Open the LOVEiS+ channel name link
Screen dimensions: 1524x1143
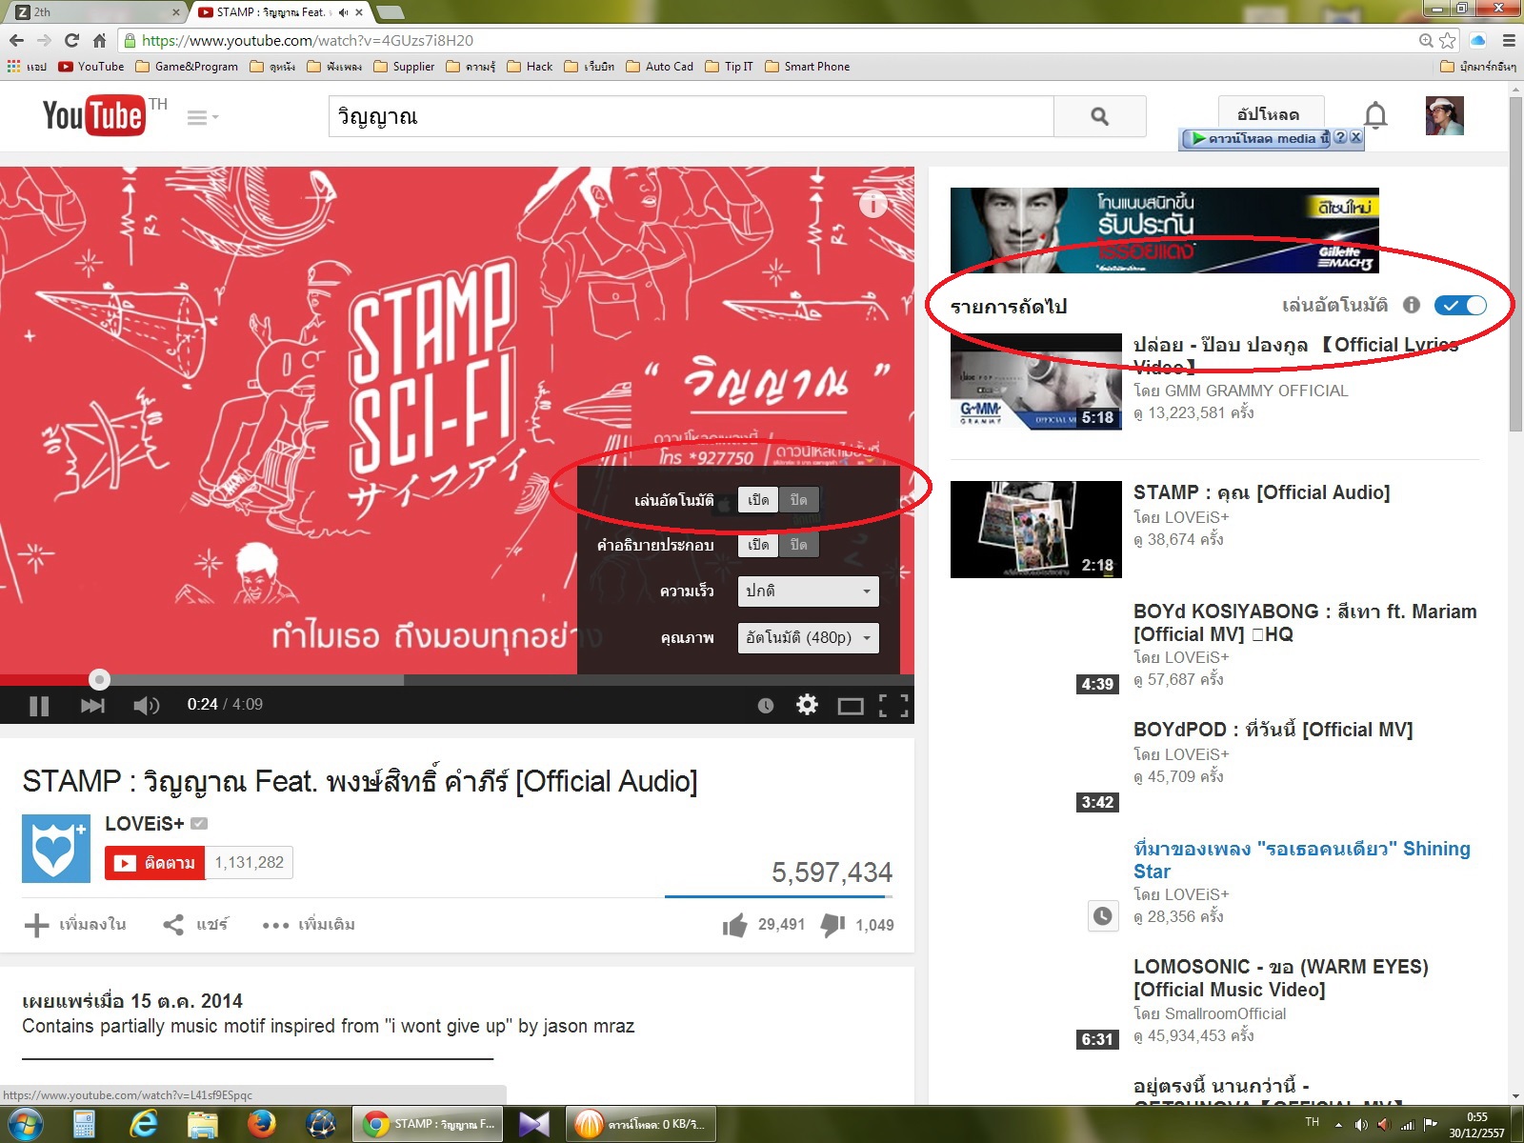pyautogui.click(x=145, y=823)
